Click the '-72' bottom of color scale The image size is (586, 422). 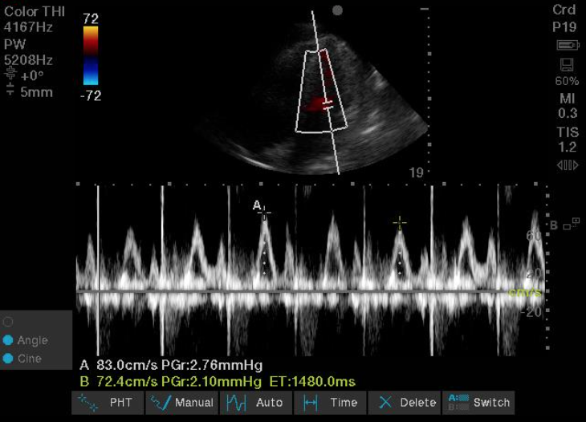pyautogui.click(x=91, y=96)
